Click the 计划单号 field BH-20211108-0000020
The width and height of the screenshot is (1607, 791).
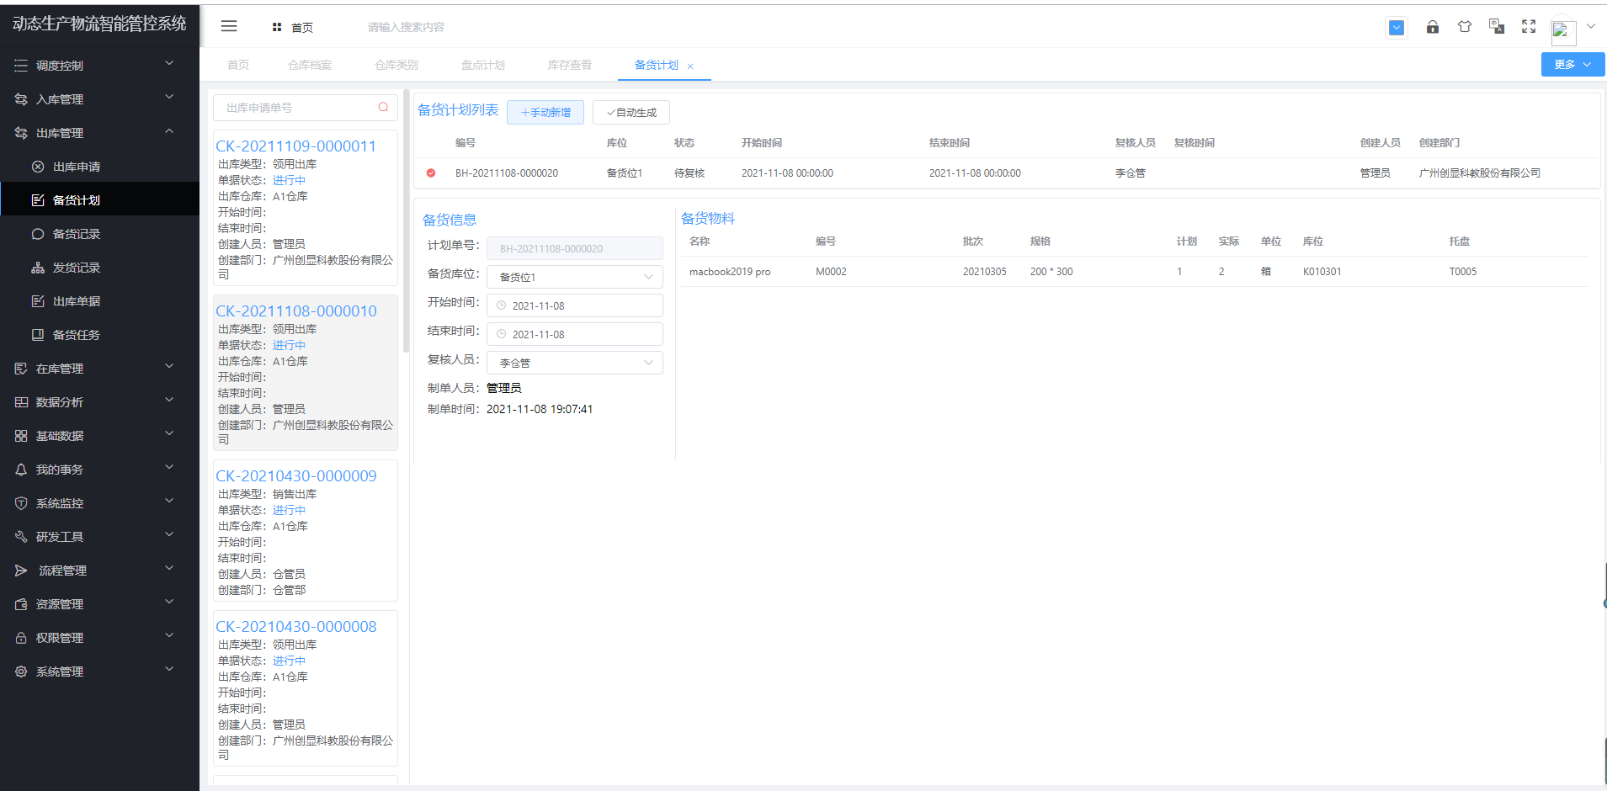click(x=575, y=248)
